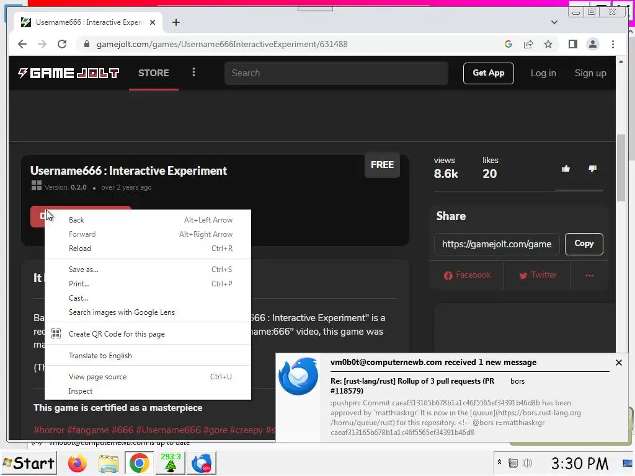
Task: Click the Windows Start button
Action: tap(29, 463)
